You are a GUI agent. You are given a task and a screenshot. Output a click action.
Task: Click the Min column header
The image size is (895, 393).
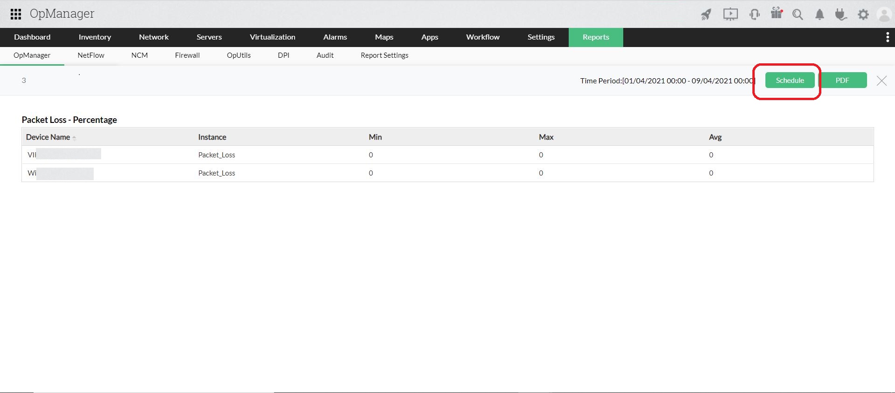pos(375,137)
